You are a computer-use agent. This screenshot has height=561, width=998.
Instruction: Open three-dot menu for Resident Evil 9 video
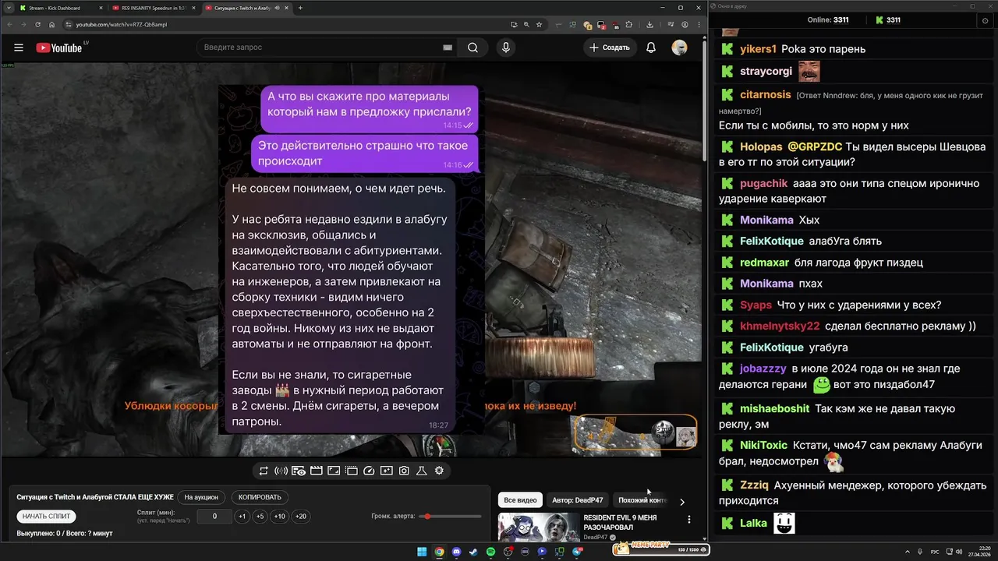tap(688, 520)
